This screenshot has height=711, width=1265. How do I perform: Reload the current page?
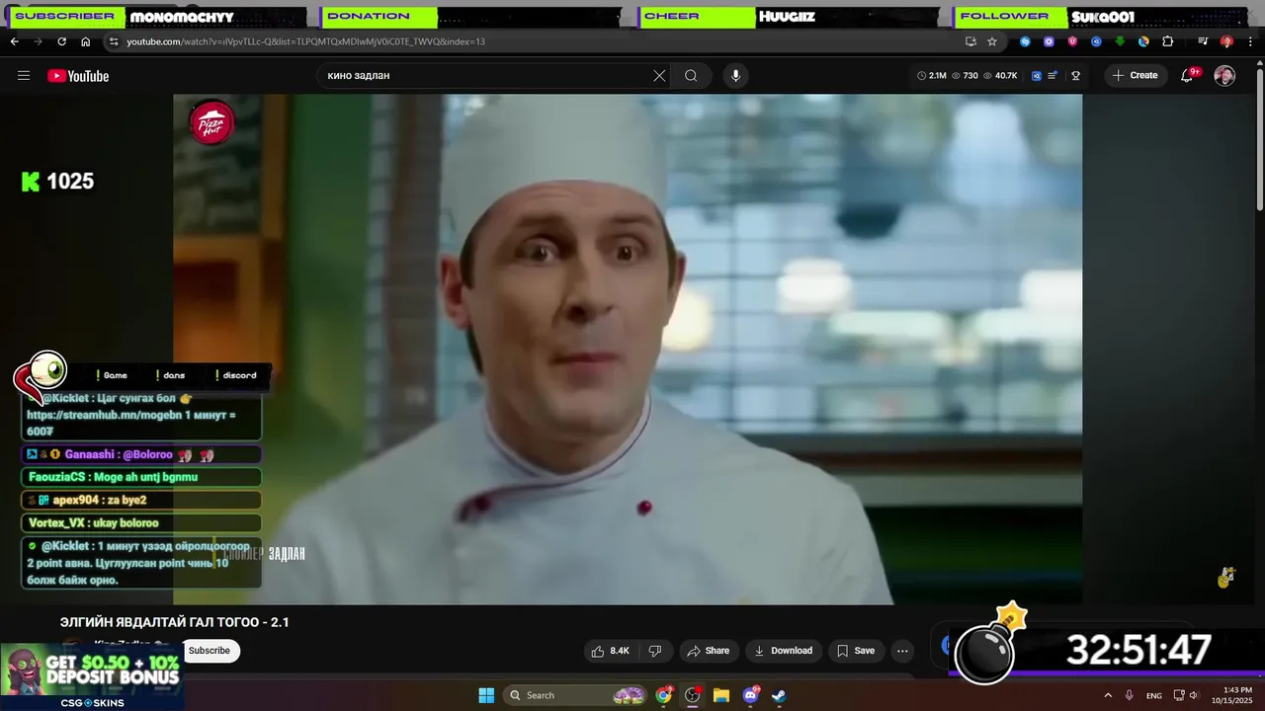pos(61,41)
